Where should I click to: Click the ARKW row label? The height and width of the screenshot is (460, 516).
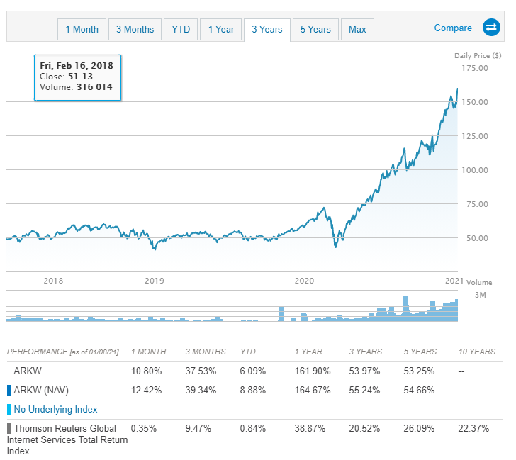(x=28, y=371)
